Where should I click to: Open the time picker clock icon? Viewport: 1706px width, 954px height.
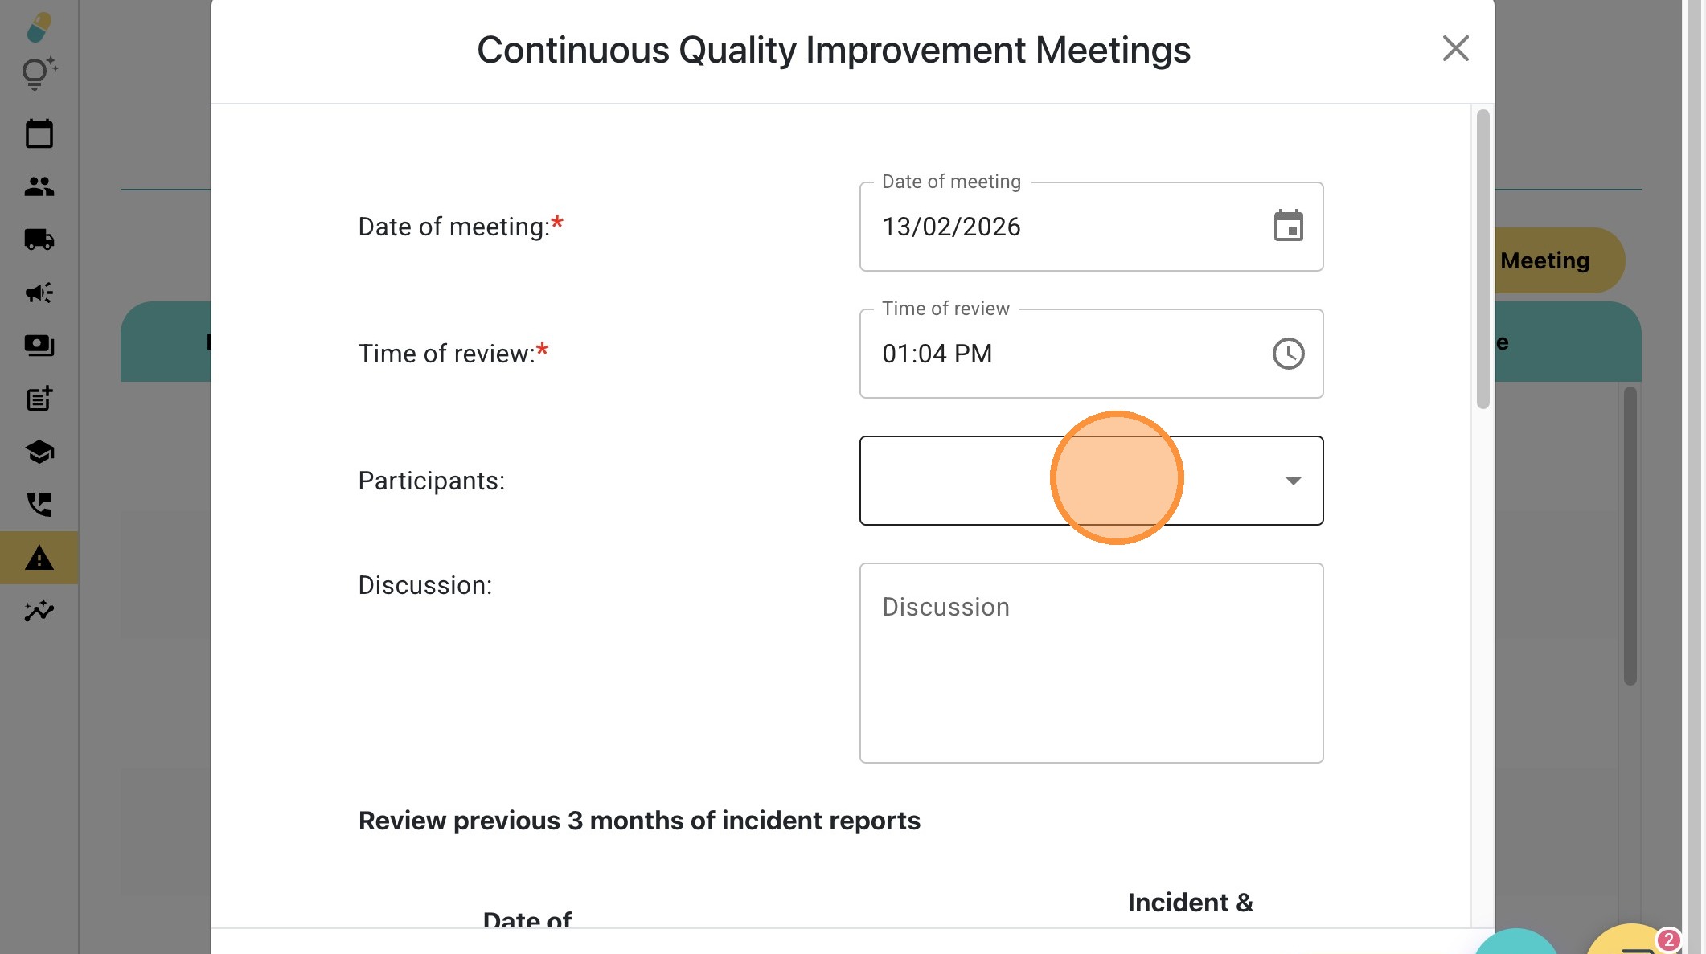(x=1288, y=354)
